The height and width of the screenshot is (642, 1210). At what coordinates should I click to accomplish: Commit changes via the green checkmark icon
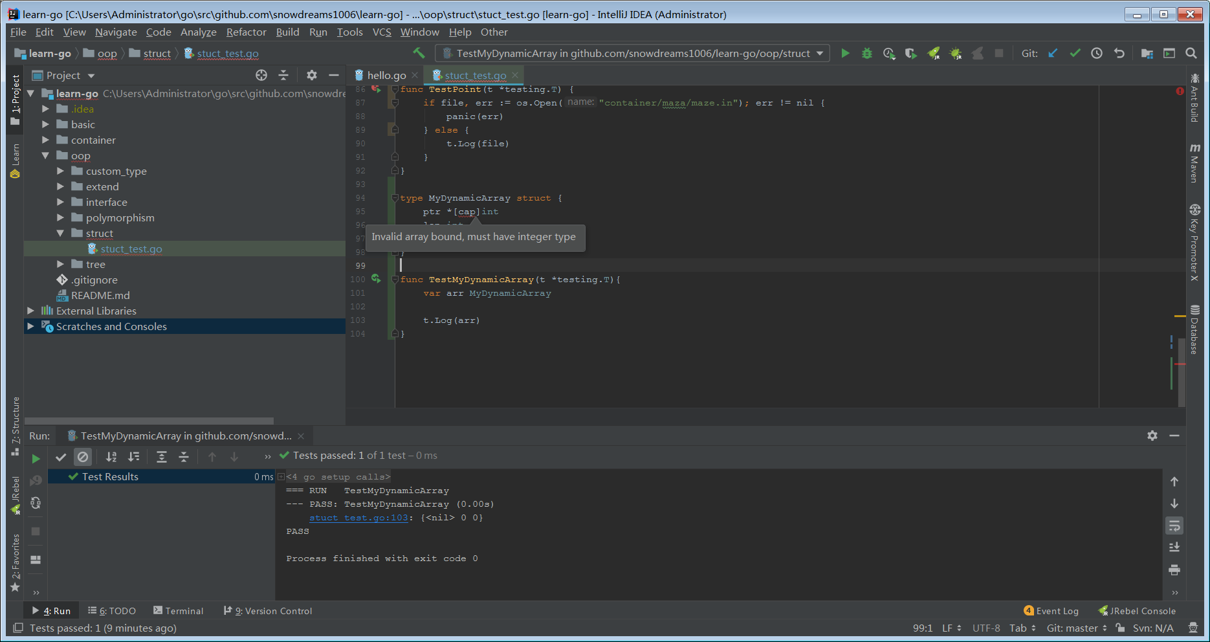pyautogui.click(x=1075, y=53)
